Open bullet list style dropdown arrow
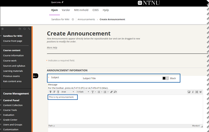209x132 pixels. [102, 92]
